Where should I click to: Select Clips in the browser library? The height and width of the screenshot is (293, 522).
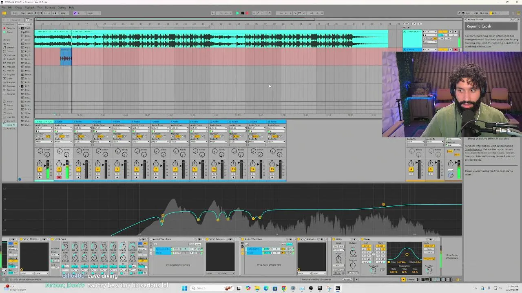[x=9, y=79]
